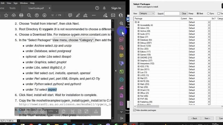The height and width of the screenshot is (125, 223).
Task: Click Sign In in Acrobat
Action: pyautogui.click(x=116, y=8)
